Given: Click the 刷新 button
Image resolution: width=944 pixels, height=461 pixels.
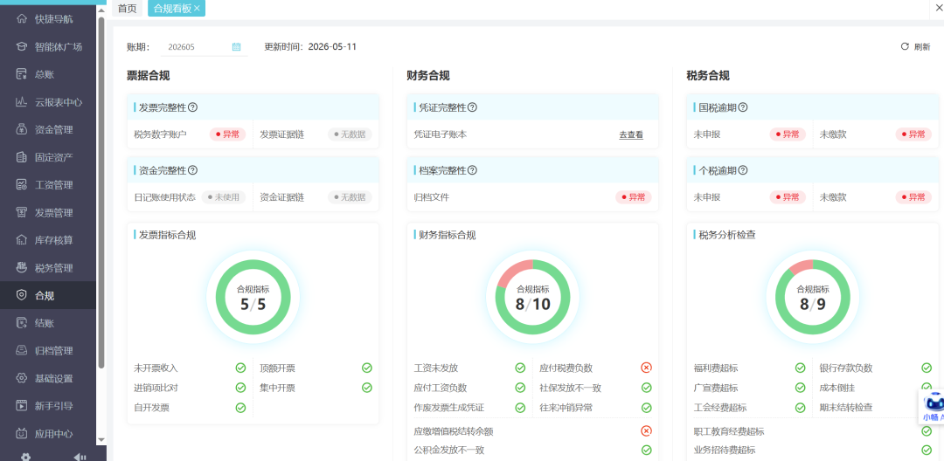Looking at the screenshot, I should [x=915, y=47].
